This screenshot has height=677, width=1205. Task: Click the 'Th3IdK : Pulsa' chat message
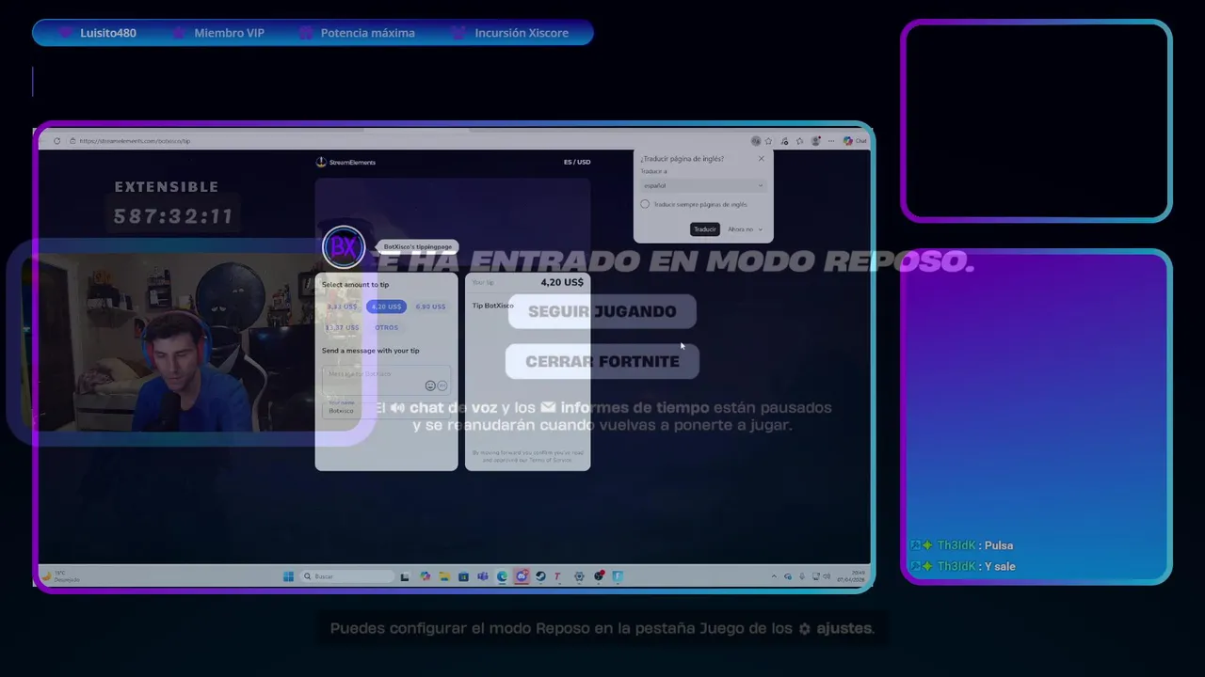pos(961,545)
